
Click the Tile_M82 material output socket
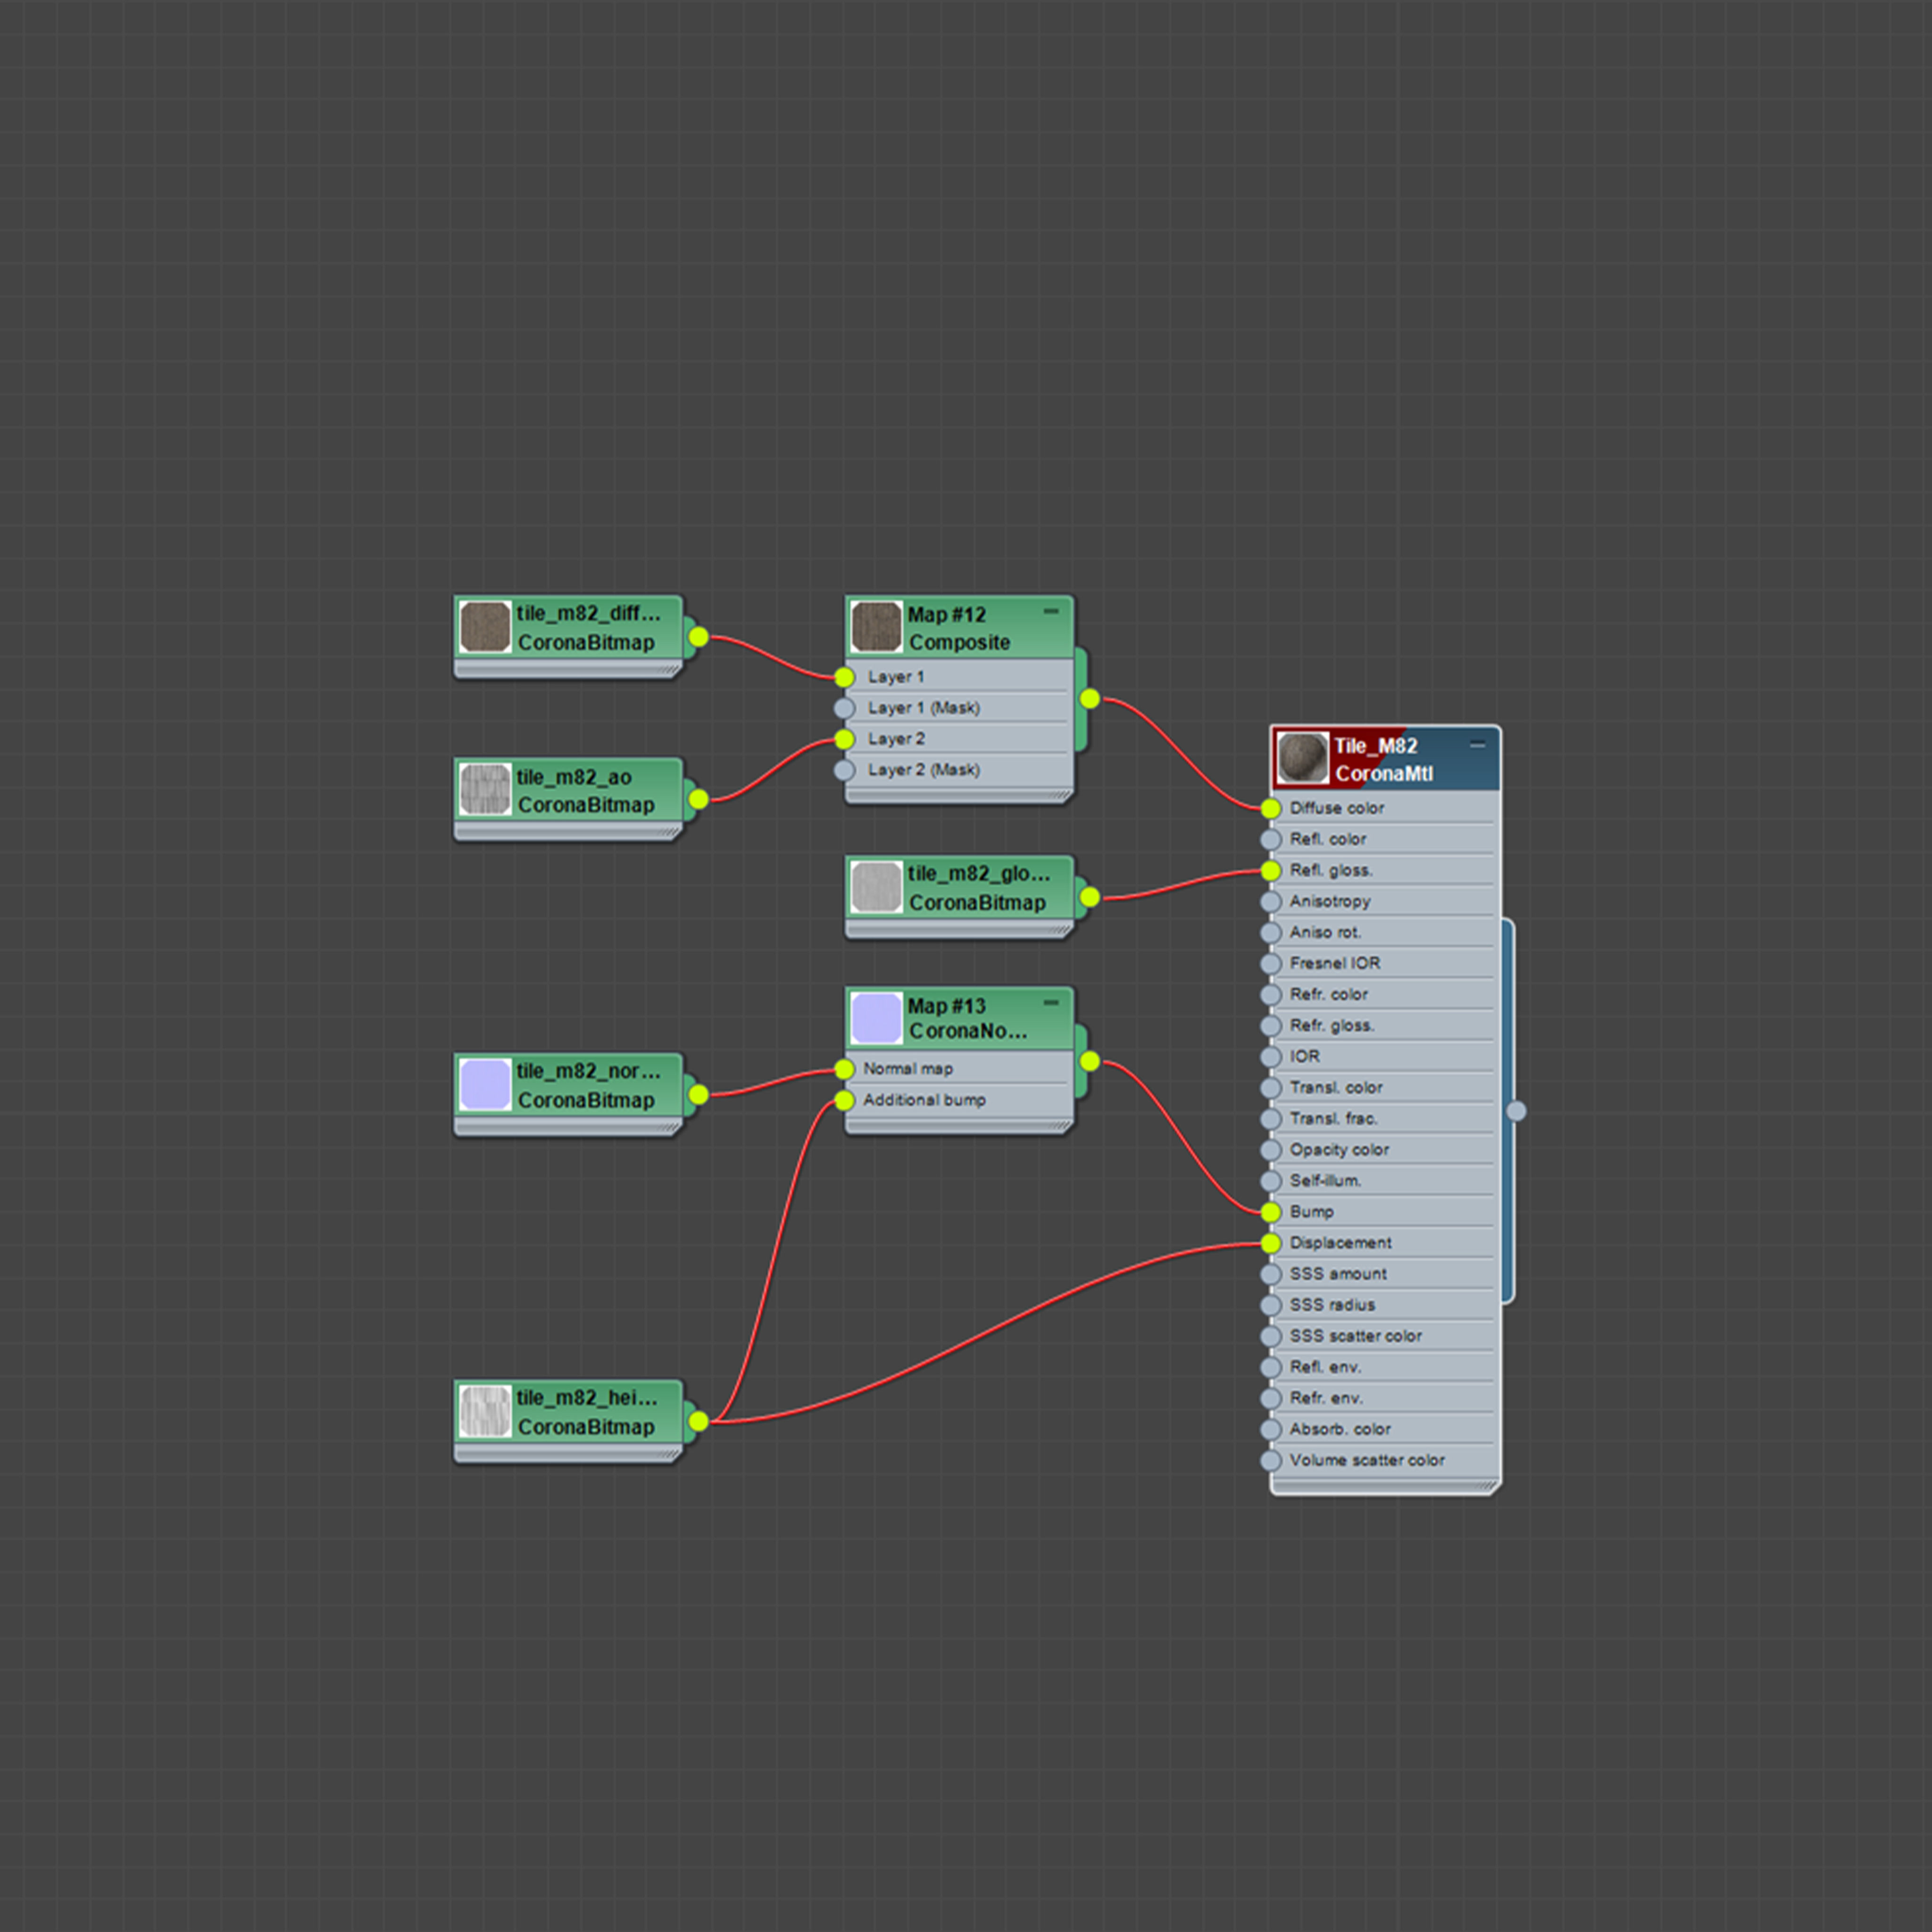[x=1516, y=1111]
